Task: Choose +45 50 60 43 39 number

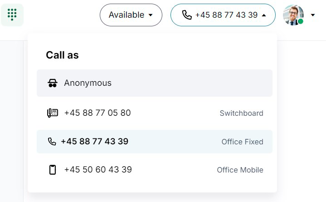Action: point(155,170)
